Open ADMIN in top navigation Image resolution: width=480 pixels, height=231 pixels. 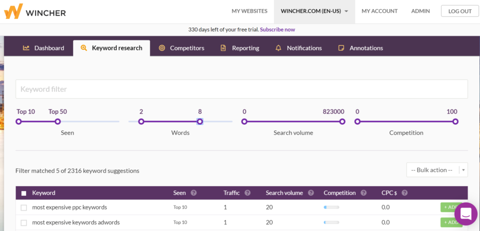coord(420,11)
